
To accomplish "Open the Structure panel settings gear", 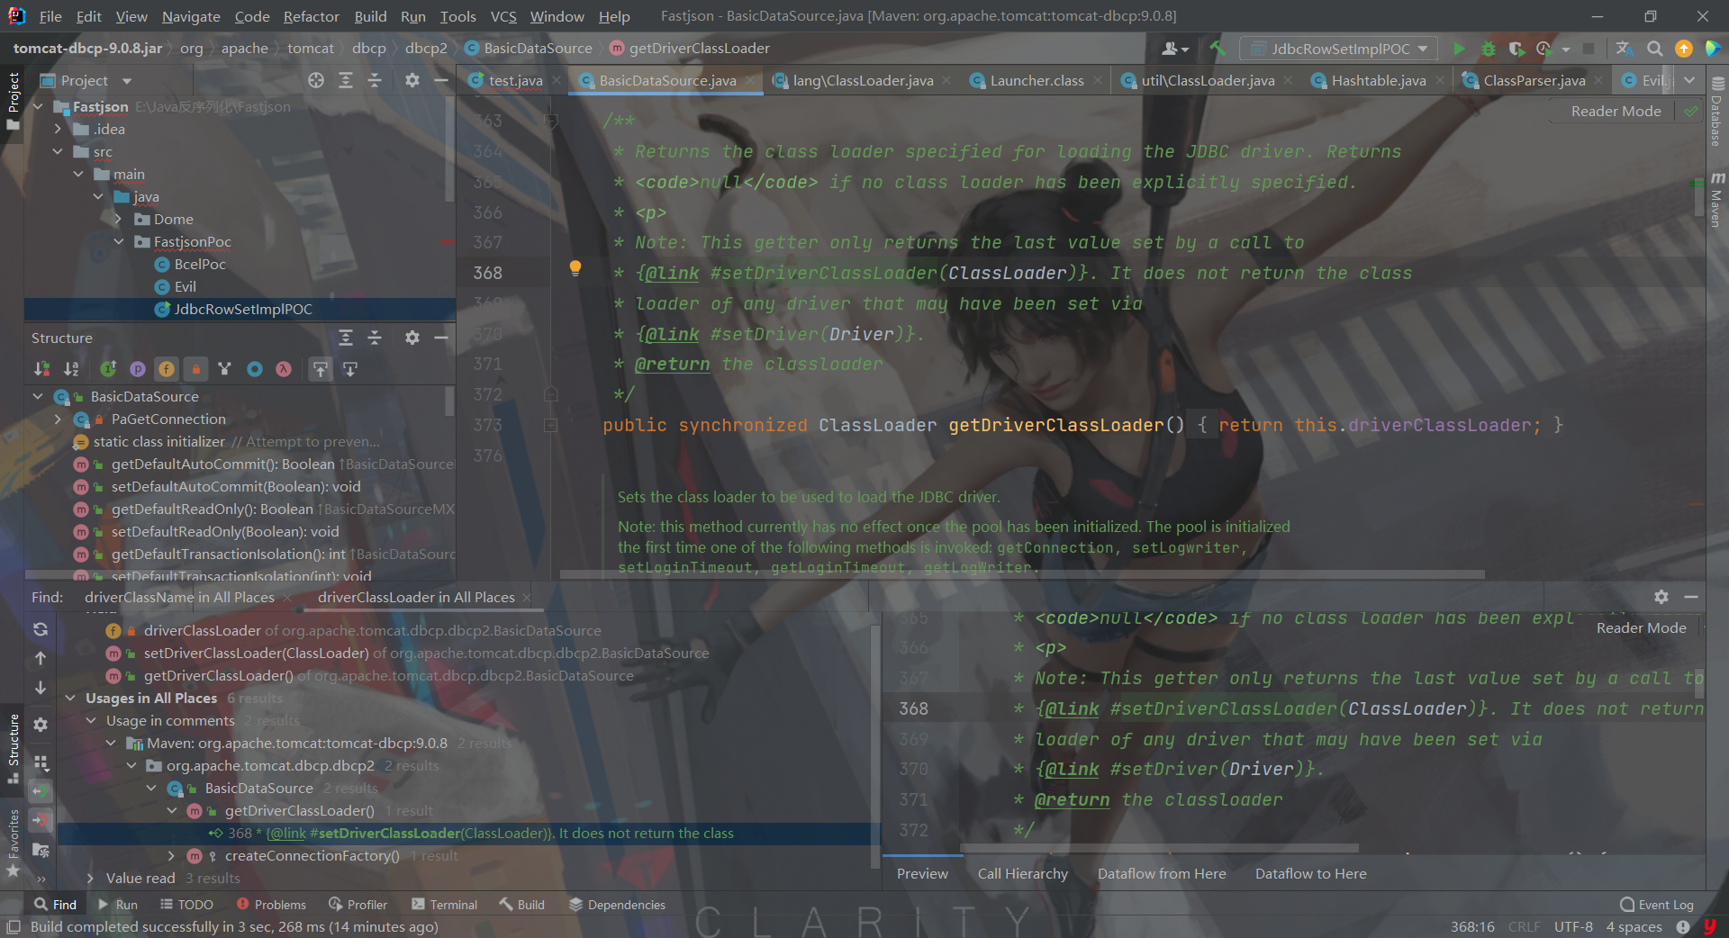I will (x=412, y=338).
